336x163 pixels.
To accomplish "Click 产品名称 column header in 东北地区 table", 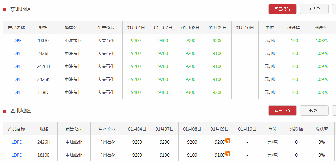I will (x=17, y=28).
